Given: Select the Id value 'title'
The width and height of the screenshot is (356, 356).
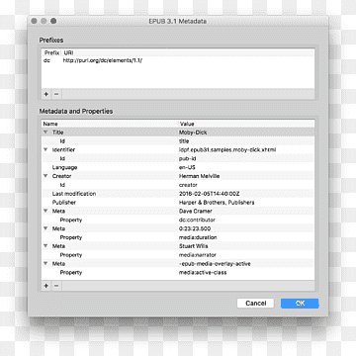Looking at the screenshot, I should point(184,141).
